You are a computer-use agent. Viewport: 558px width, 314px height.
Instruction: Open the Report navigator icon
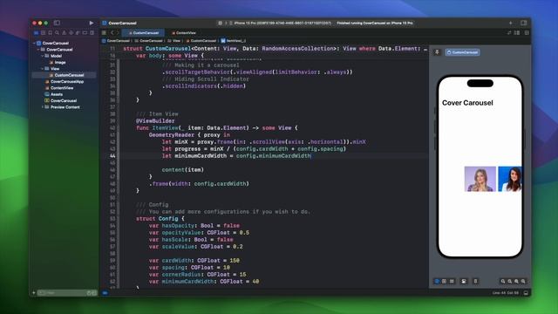point(92,33)
